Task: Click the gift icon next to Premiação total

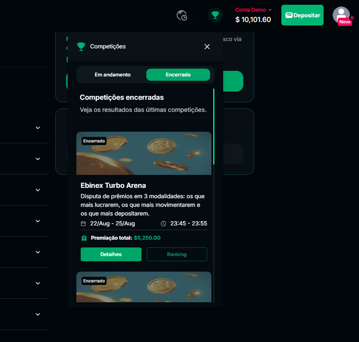Action: click(84, 238)
